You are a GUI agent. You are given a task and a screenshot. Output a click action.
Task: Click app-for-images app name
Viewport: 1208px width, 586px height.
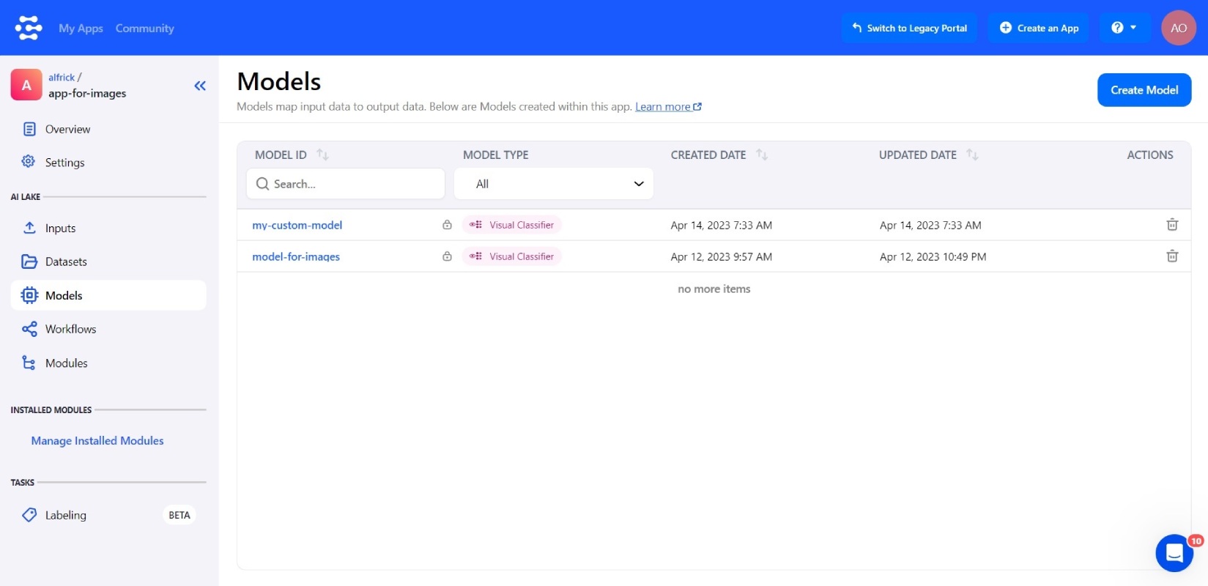point(87,93)
